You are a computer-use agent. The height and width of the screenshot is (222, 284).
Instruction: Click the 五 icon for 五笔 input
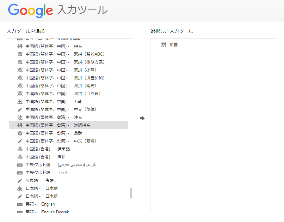20,102
